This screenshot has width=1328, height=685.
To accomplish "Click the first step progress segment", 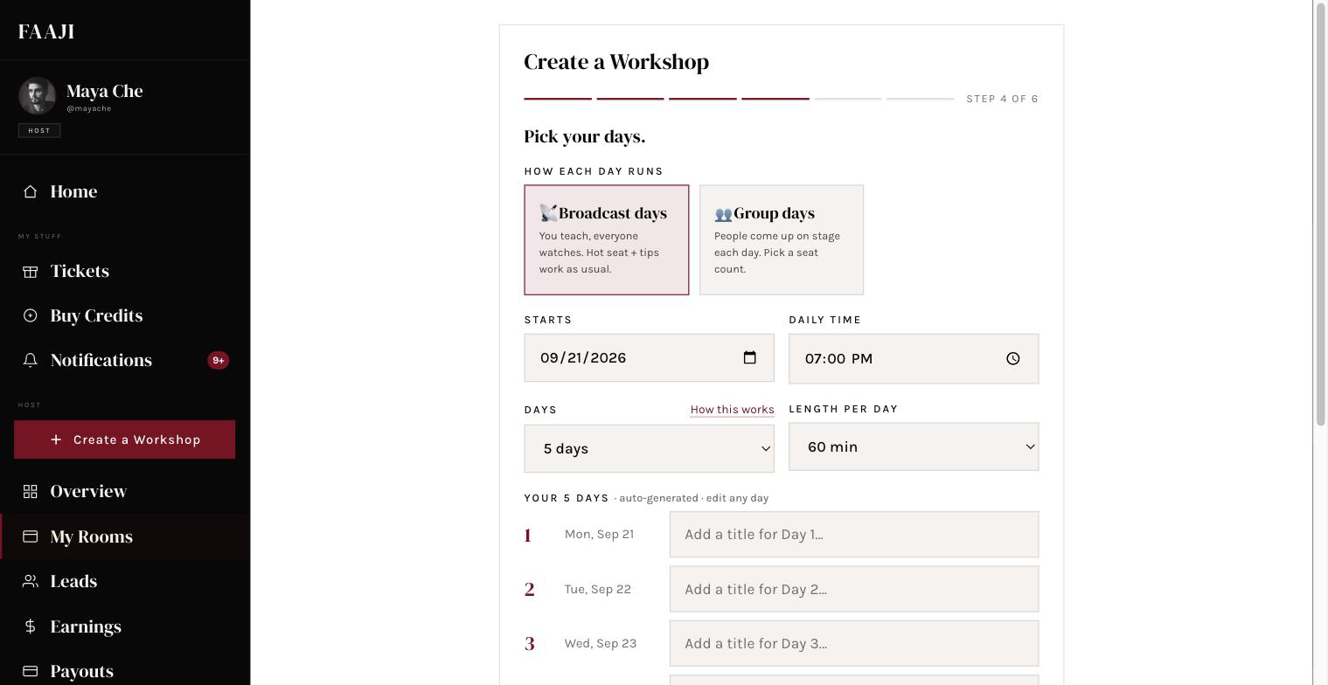I will click(558, 99).
